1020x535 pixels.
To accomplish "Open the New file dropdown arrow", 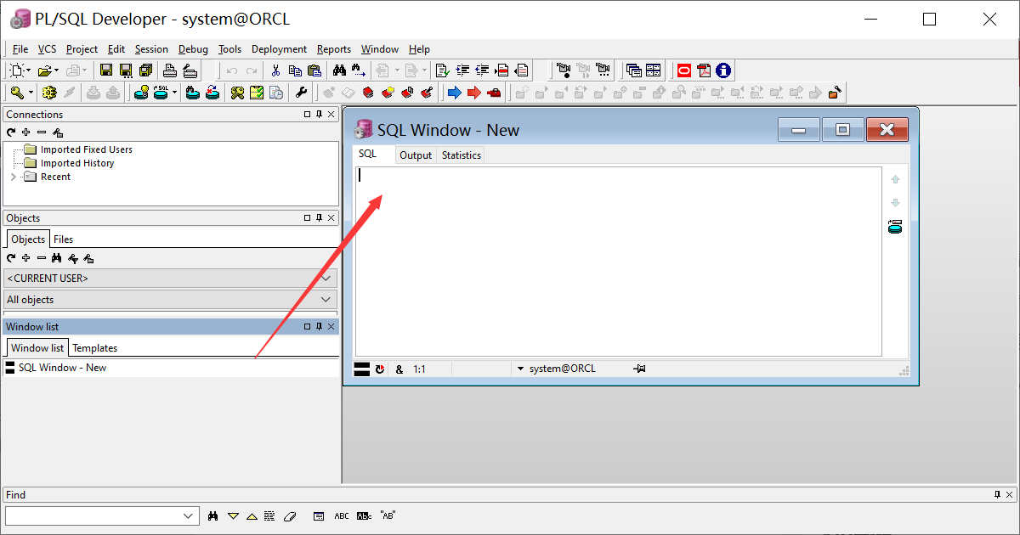I will [x=30, y=70].
